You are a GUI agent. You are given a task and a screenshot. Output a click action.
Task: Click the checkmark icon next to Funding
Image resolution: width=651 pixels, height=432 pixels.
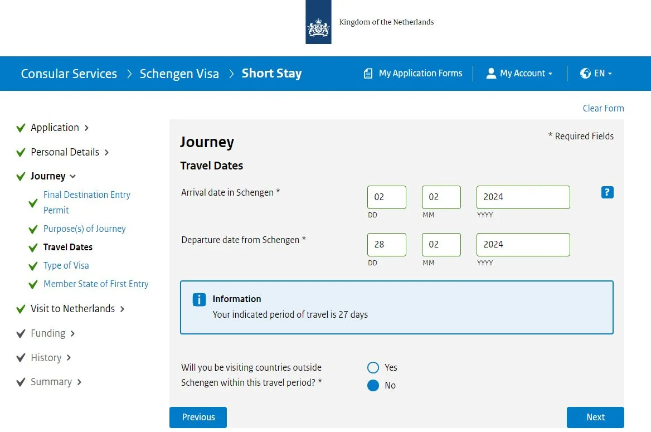(x=21, y=333)
